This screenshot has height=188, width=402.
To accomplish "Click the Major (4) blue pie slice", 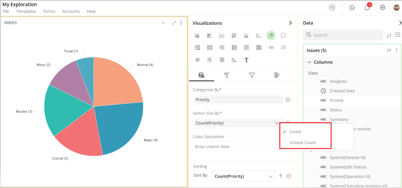I will click(x=121, y=127).
